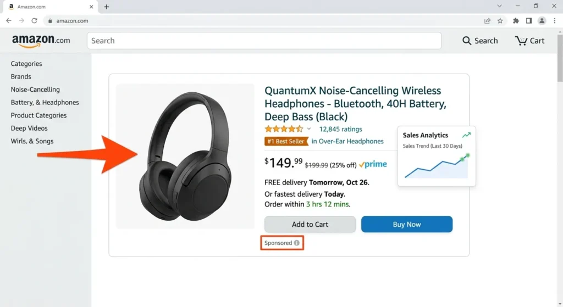This screenshot has height=307, width=563.
Task: Toggle the browser side panel icon
Action: tap(528, 21)
